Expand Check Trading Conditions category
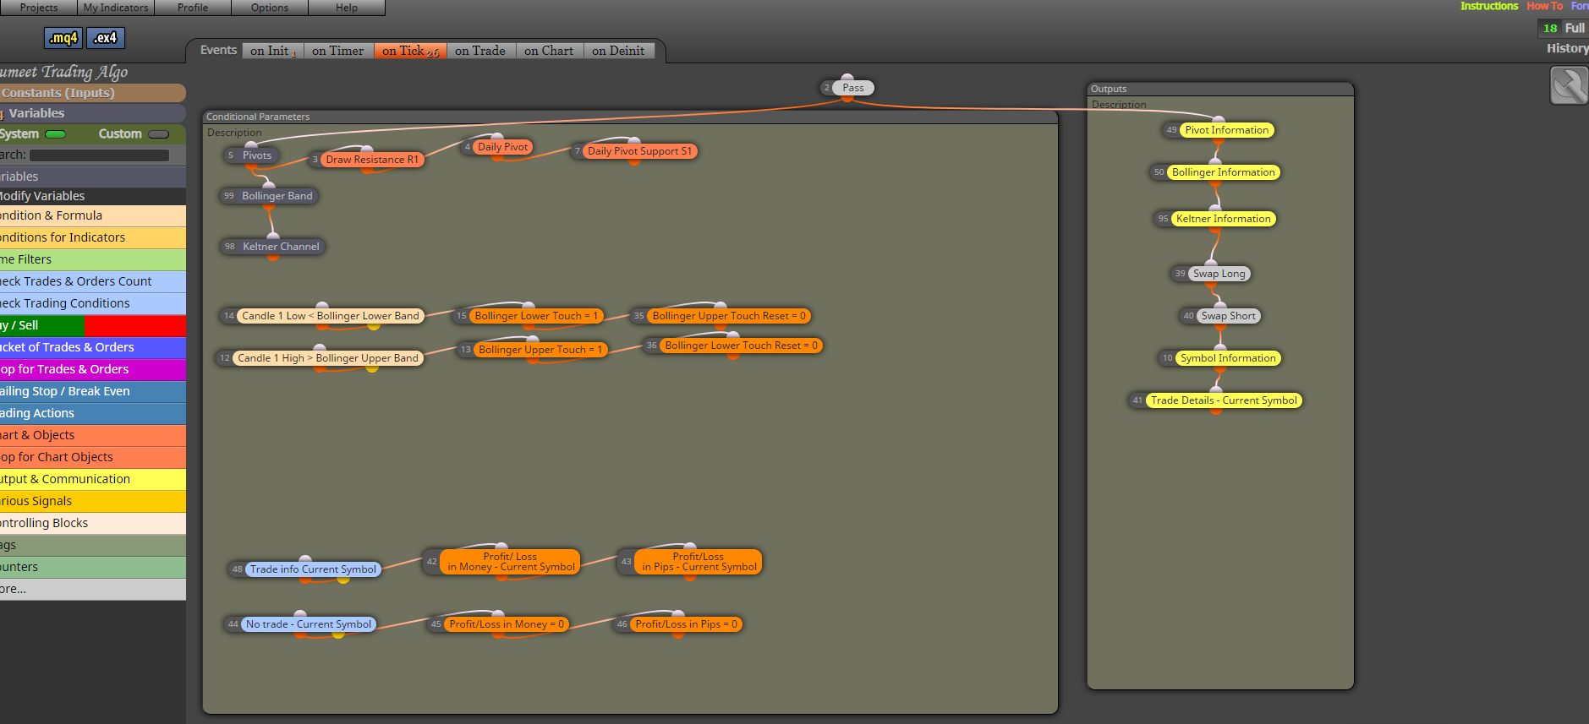 point(93,303)
